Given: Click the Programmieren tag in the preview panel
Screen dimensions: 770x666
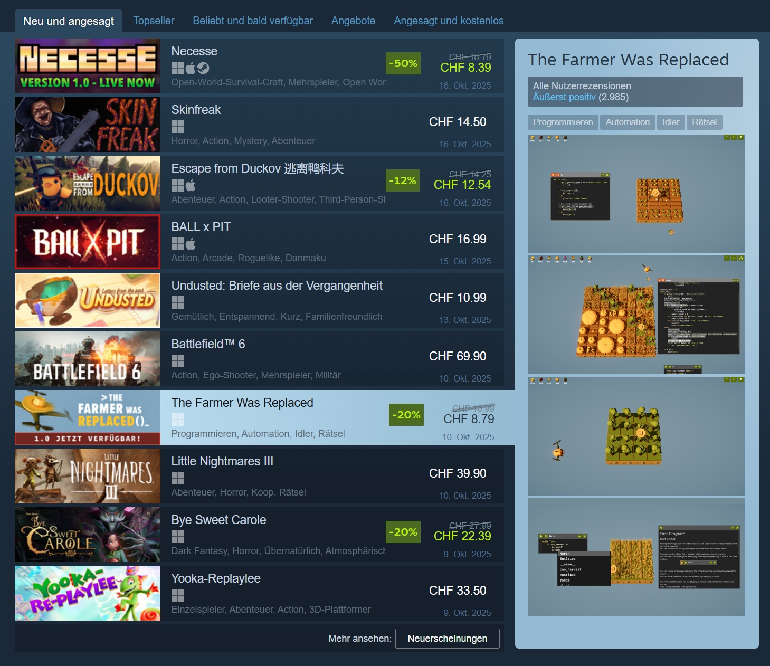Looking at the screenshot, I should (x=563, y=122).
